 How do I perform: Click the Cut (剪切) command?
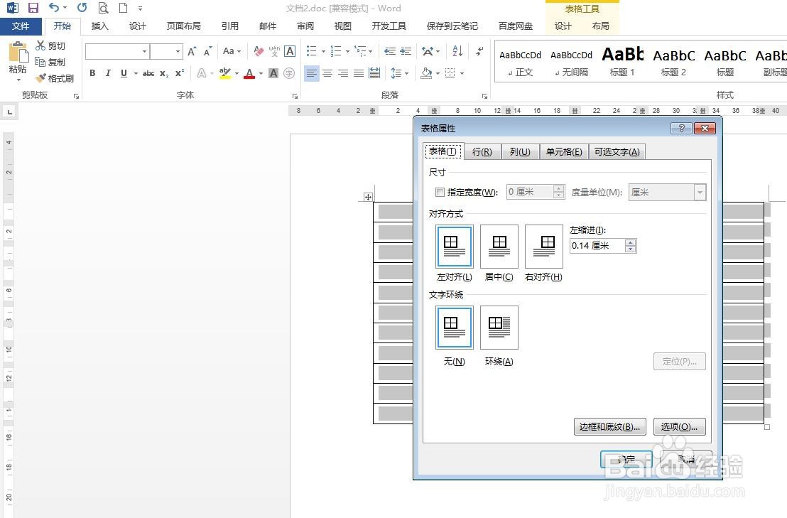click(x=50, y=45)
